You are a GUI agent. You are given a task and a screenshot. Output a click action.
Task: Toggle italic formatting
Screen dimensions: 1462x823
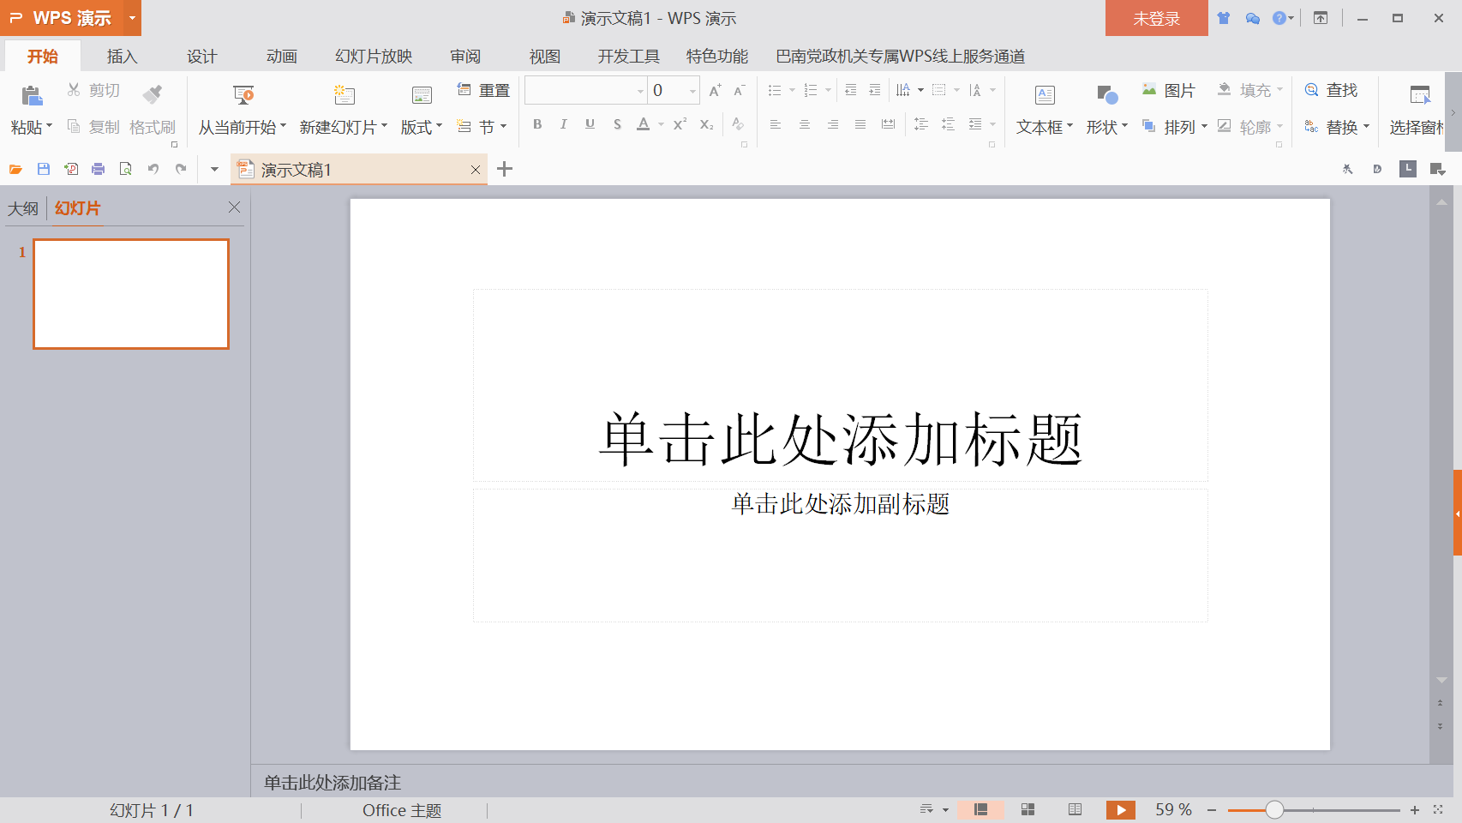[563, 124]
